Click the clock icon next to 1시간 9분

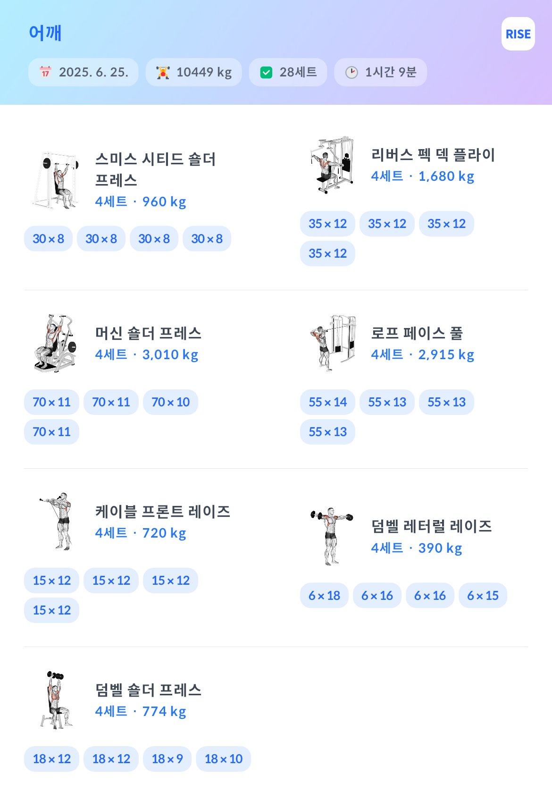click(351, 72)
